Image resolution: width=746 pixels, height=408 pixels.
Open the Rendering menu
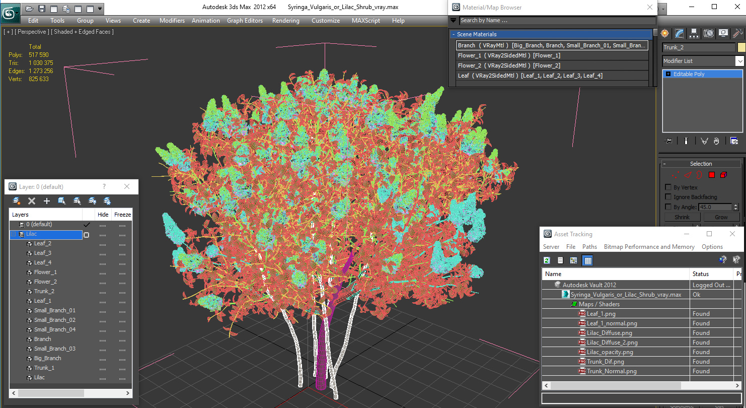(286, 21)
